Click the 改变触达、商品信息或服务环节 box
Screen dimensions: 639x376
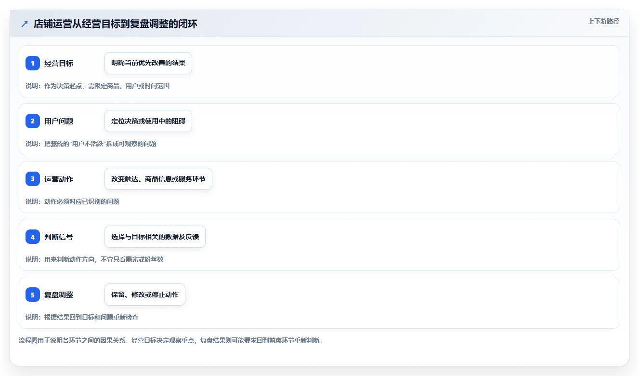[x=158, y=179]
